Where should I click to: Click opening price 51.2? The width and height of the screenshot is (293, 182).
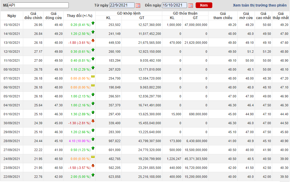(x=250, y=52)
